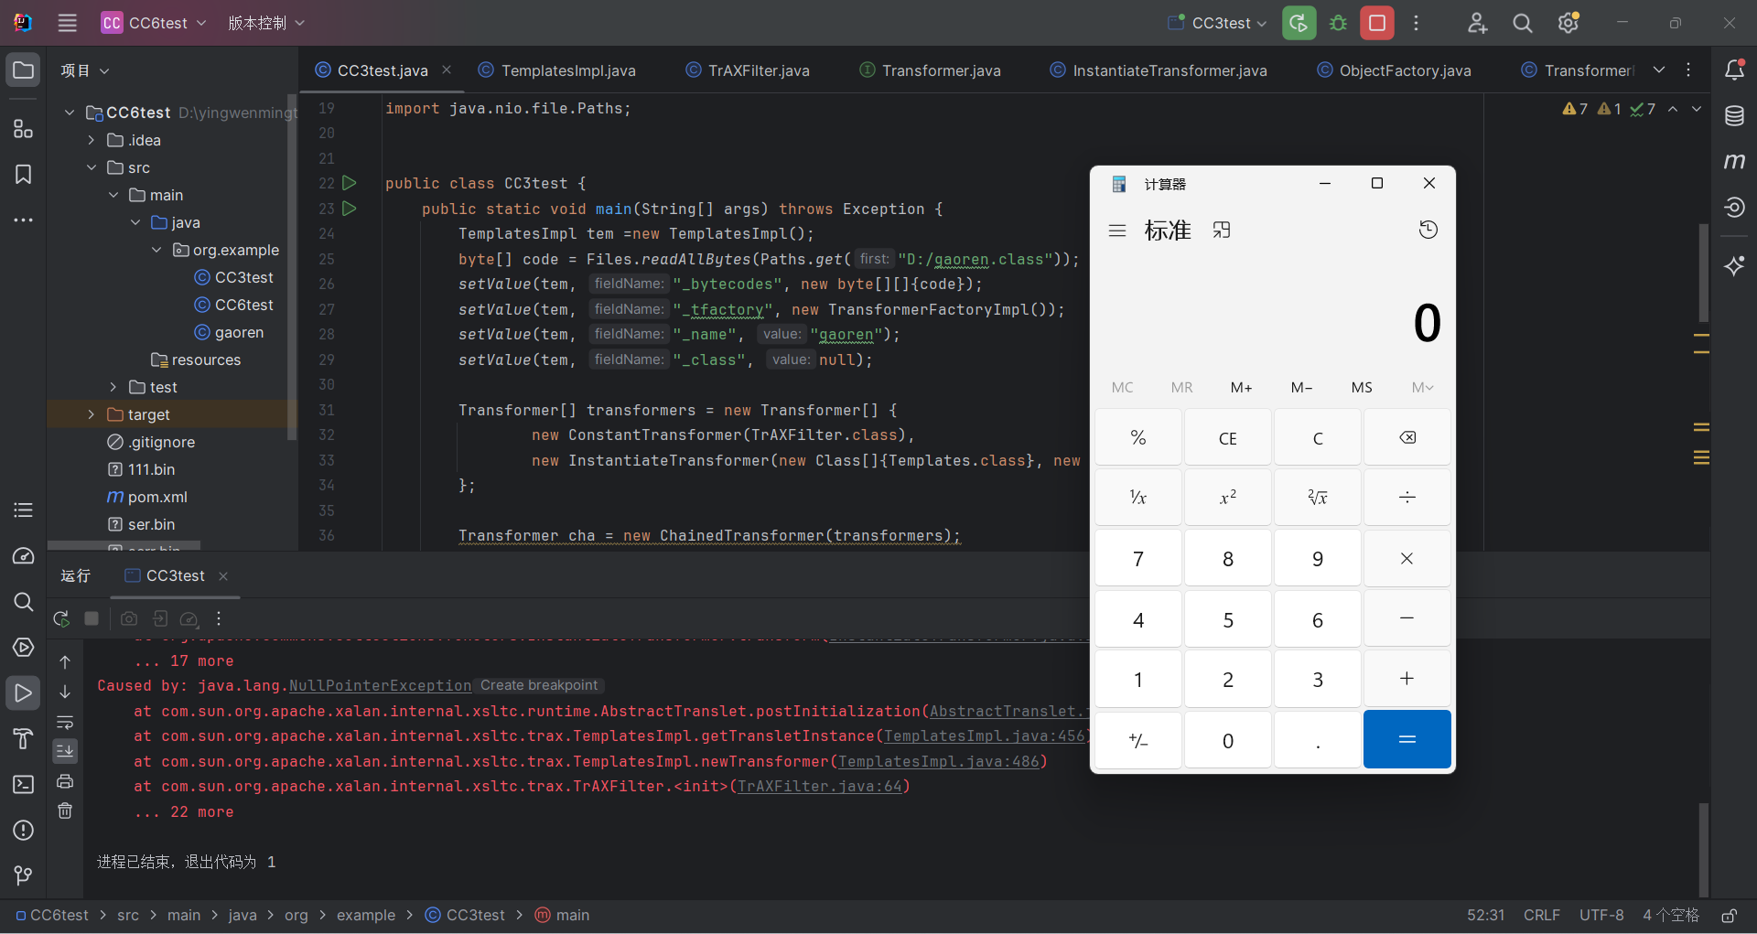Expand the CC6test project dropdown
1757x934 pixels.
[154, 23]
